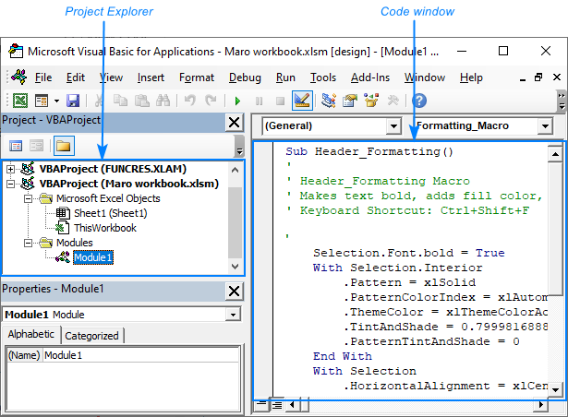This screenshot has height=417, width=568.
Task: Run the macro with the green play icon
Action: coord(237,101)
